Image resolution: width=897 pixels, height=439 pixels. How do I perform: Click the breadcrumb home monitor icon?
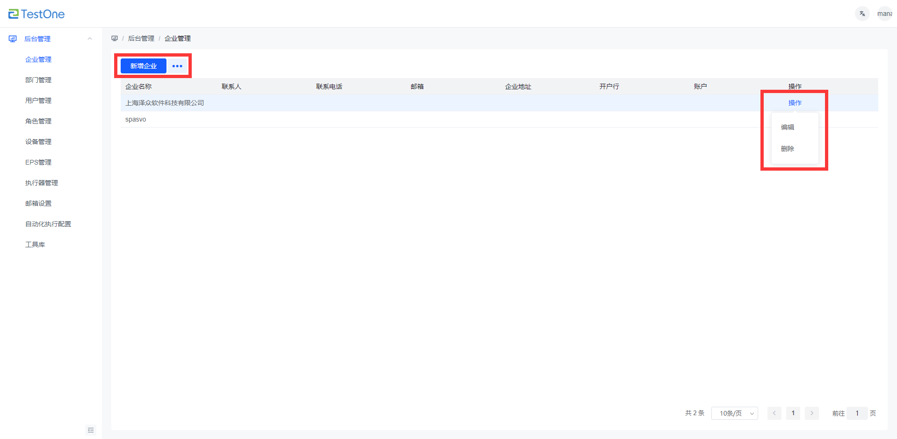point(115,38)
